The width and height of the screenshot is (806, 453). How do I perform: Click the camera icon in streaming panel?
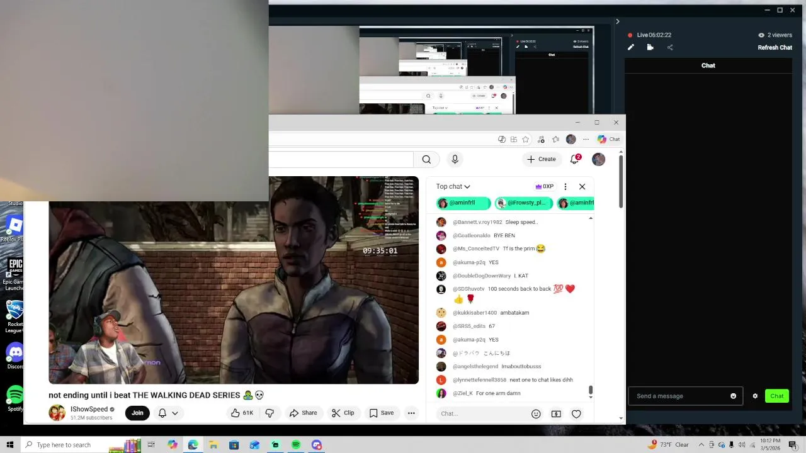point(650,47)
